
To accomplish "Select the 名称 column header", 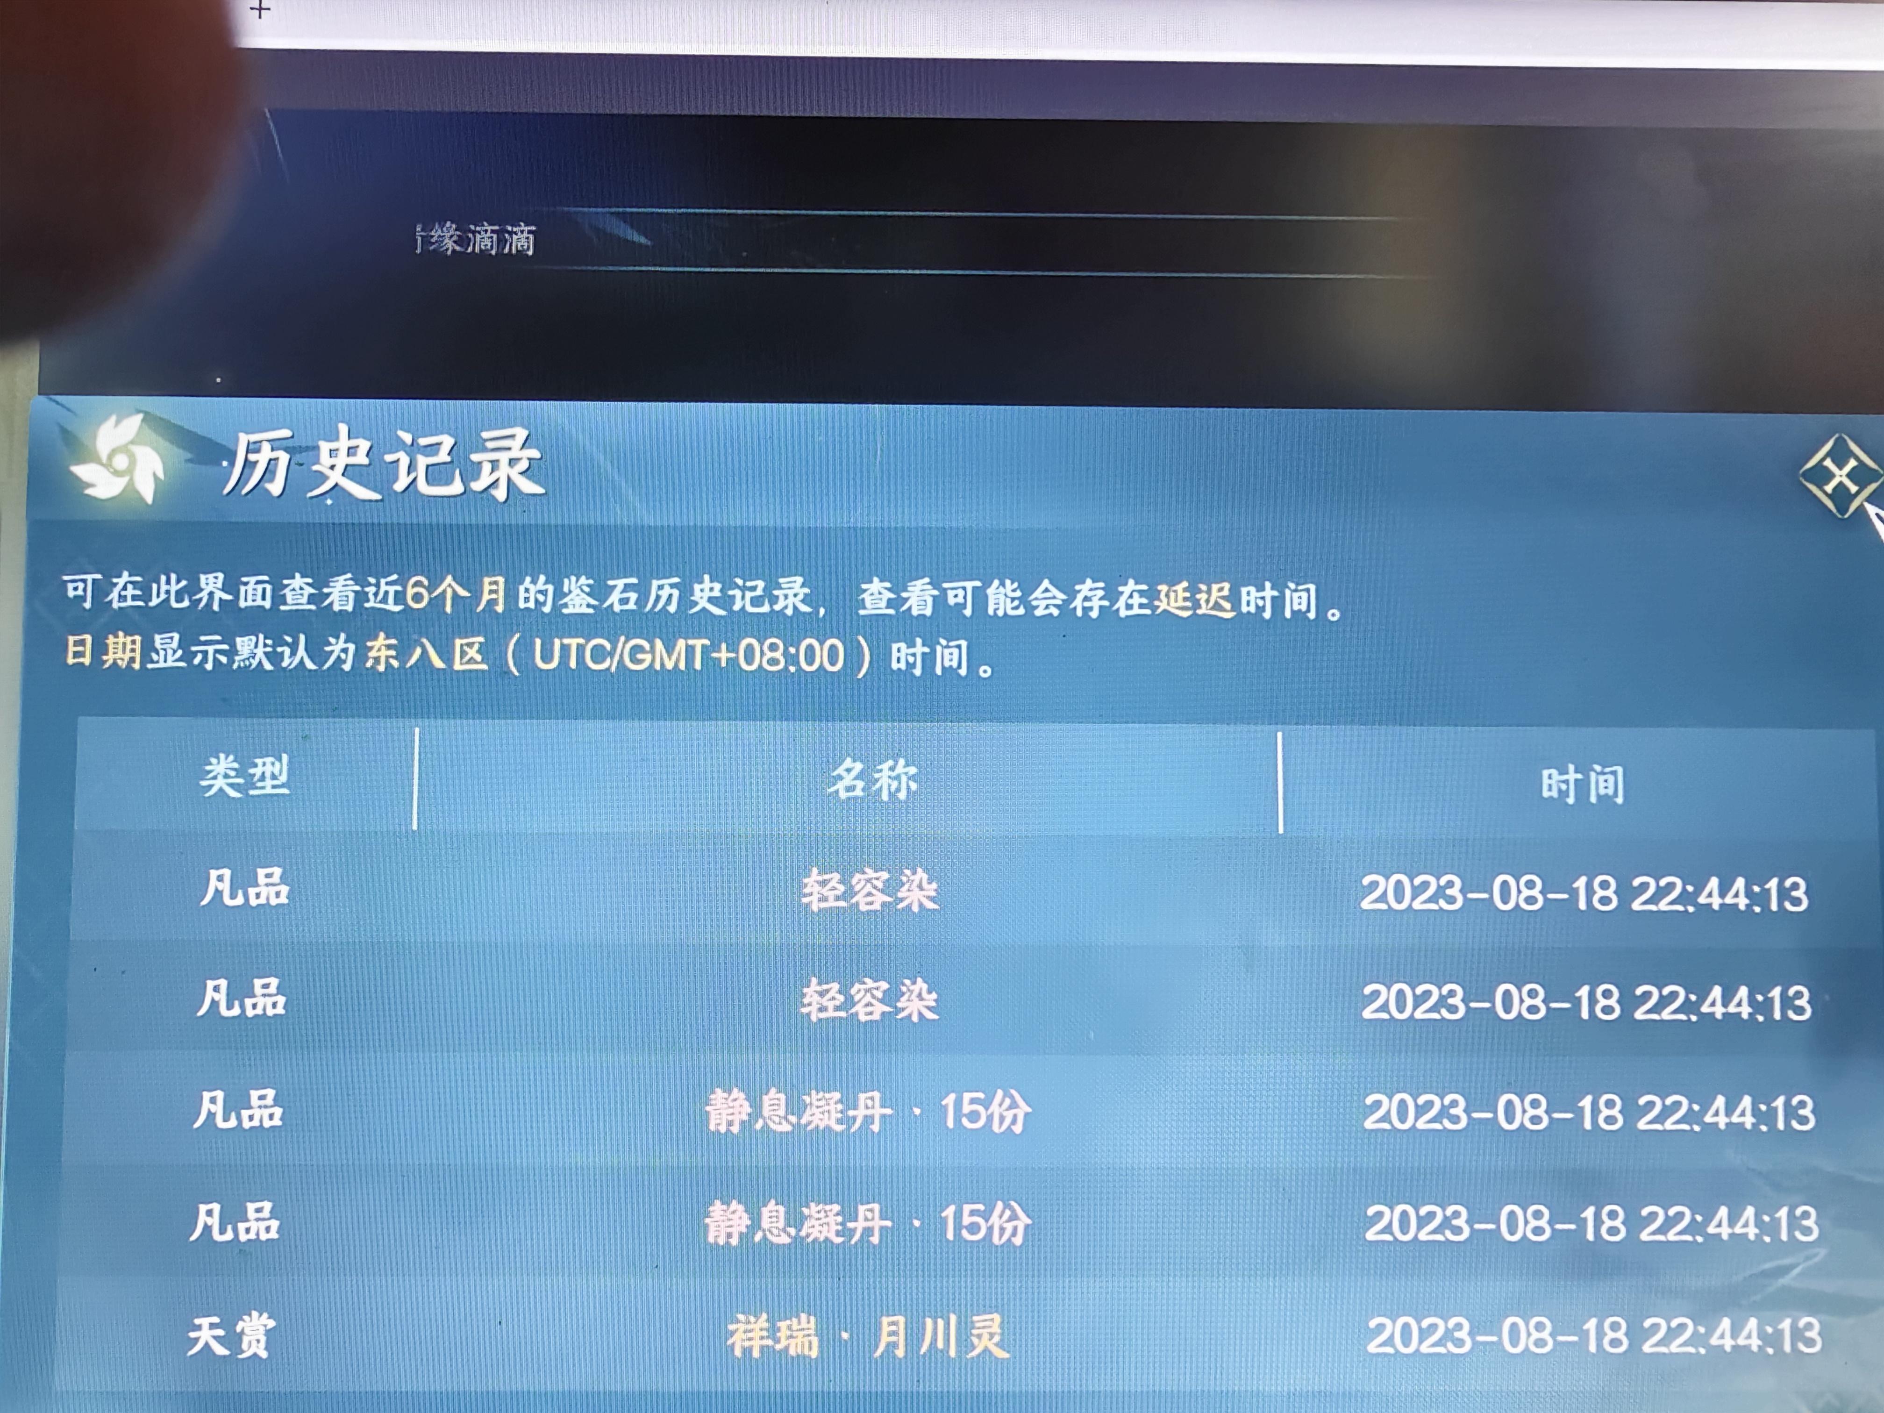I will coord(872,778).
